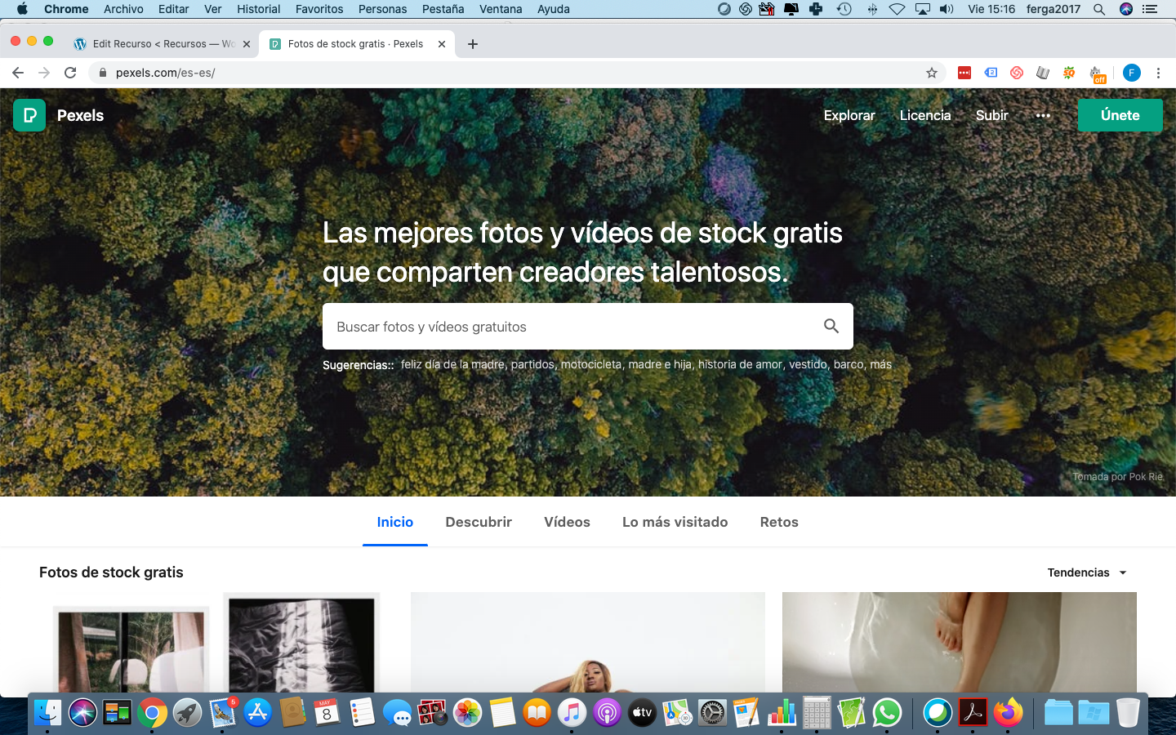Image resolution: width=1176 pixels, height=735 pixels.
Task: Open WhatsApp from the dock
Action: pos(887,713)
